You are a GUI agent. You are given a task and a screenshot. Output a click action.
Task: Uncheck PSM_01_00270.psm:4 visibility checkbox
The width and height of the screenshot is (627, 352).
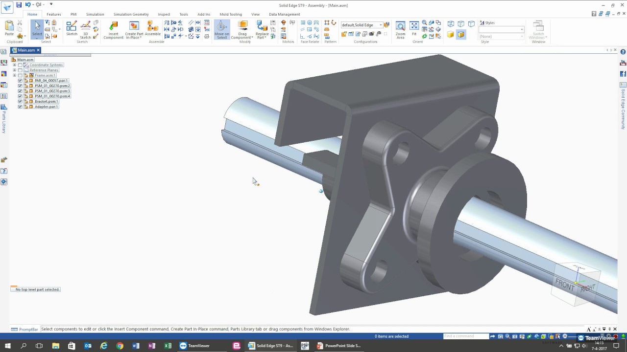[x=20, y=96]
